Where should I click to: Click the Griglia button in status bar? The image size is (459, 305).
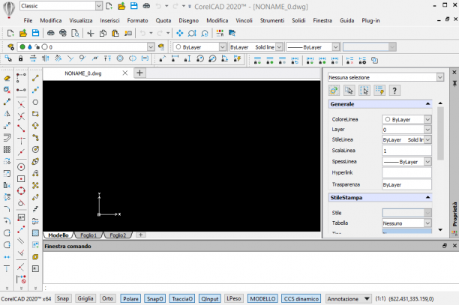point(85,298)
